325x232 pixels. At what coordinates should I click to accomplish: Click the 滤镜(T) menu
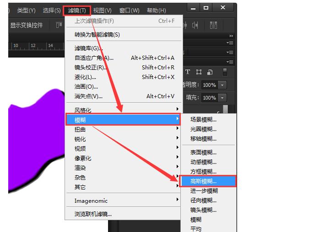click(x=77, y=11)
